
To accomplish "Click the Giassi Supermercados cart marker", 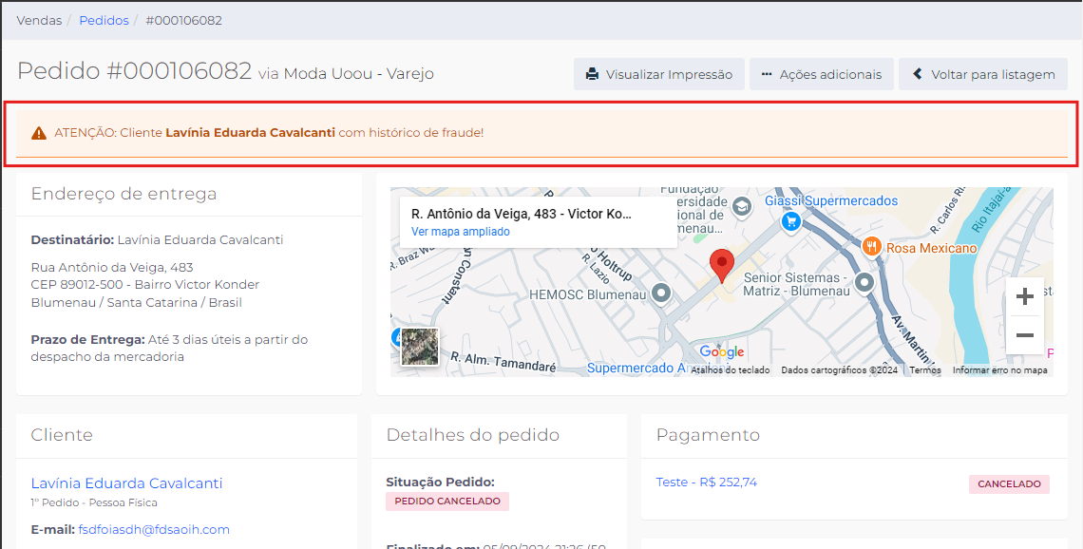I will [x=790, y=221].
